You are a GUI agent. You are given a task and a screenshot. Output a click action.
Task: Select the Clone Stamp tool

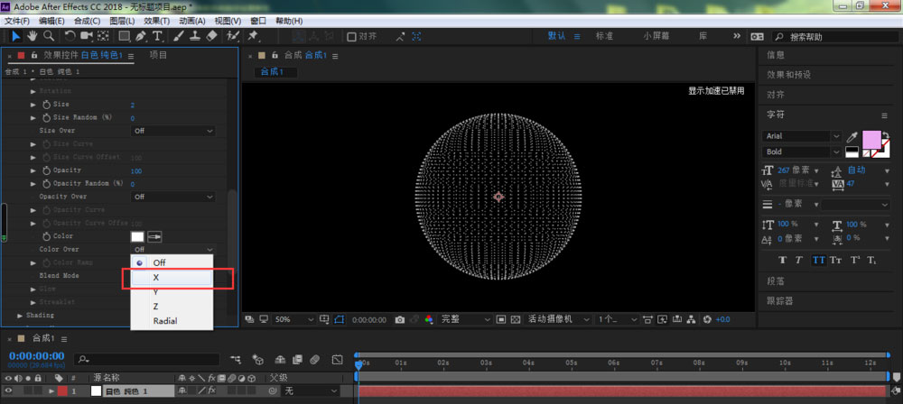[x=195, y=36]
